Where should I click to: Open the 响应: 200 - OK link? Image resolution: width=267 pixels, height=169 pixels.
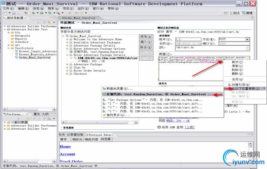(x=178, y=121)
